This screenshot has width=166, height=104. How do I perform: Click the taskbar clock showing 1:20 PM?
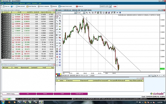160,102
